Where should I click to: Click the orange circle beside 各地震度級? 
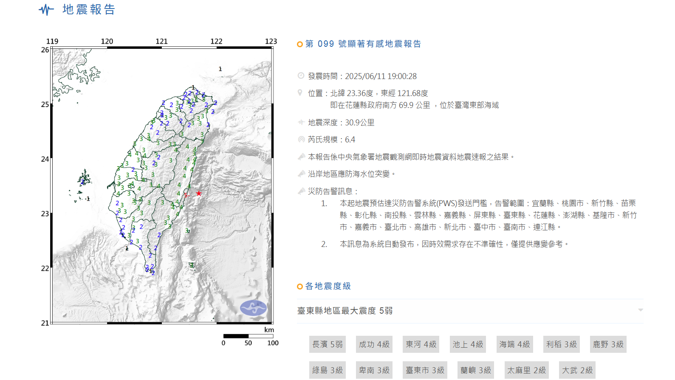(x=300, y=286)
